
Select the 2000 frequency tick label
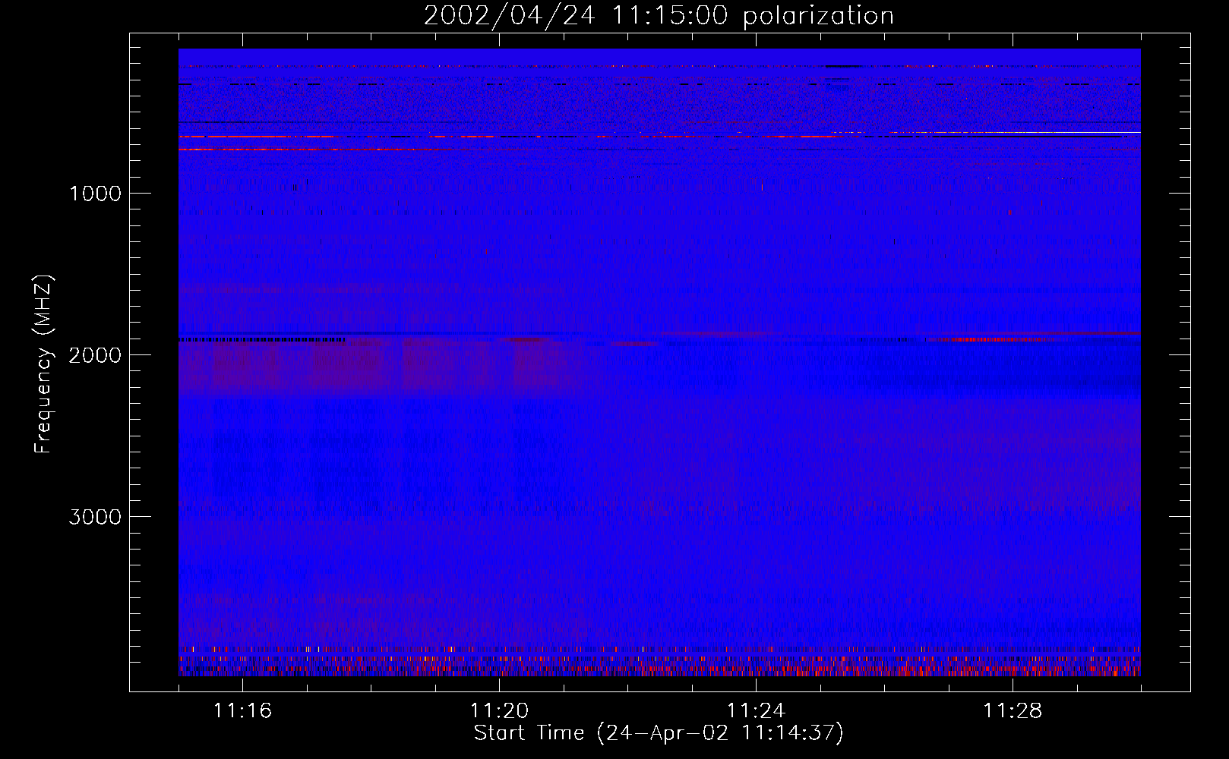(x=95, y=355)
